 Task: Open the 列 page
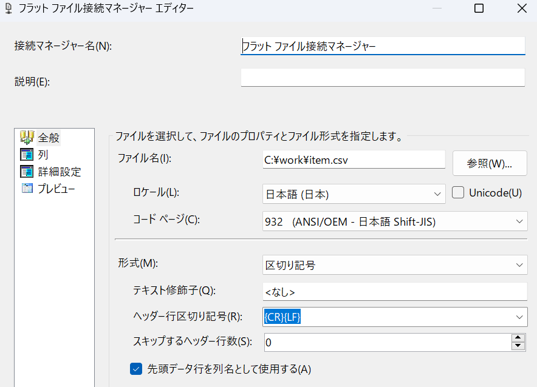pos(43,155)
